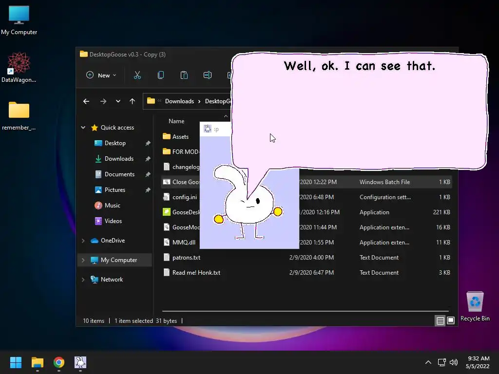
Task: Select OneDrive in navigation pane
Action: [113, 241]
